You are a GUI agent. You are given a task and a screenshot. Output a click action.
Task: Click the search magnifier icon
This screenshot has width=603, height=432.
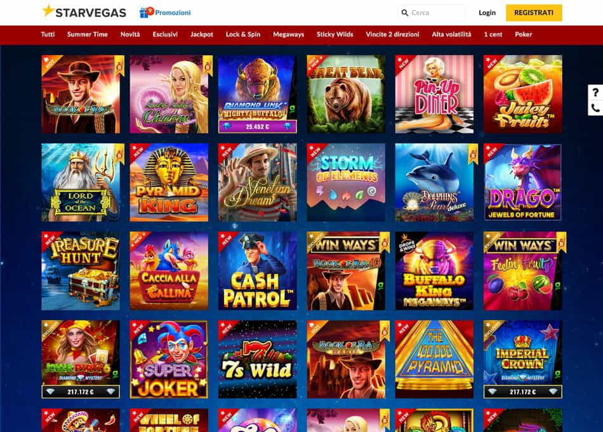coord(404,13)
